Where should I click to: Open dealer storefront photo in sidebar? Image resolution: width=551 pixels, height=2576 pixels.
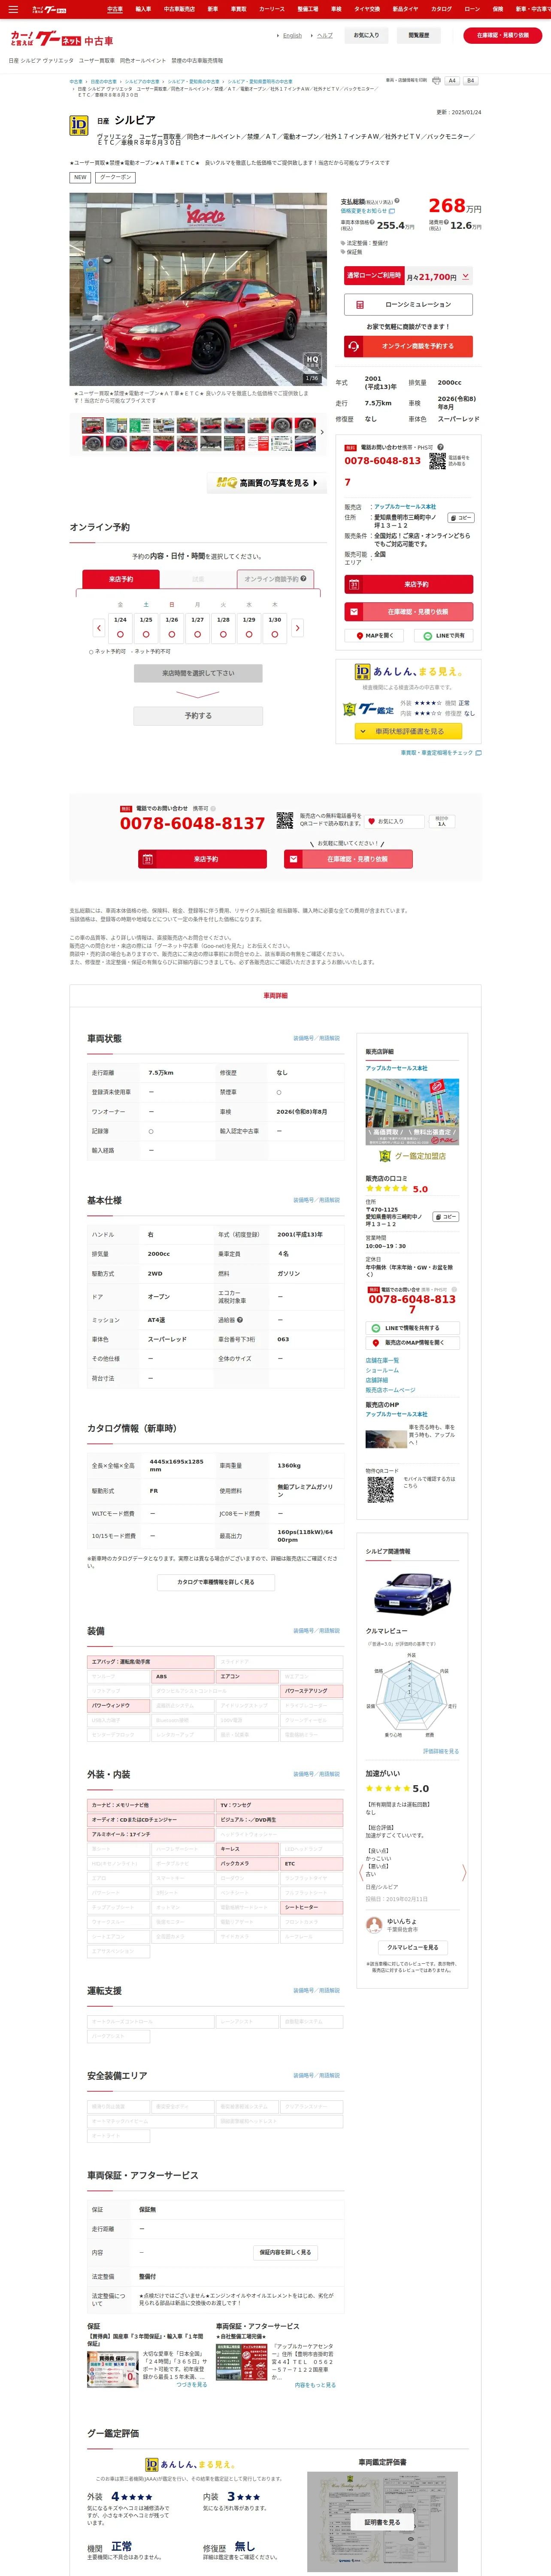point(412,1112)
